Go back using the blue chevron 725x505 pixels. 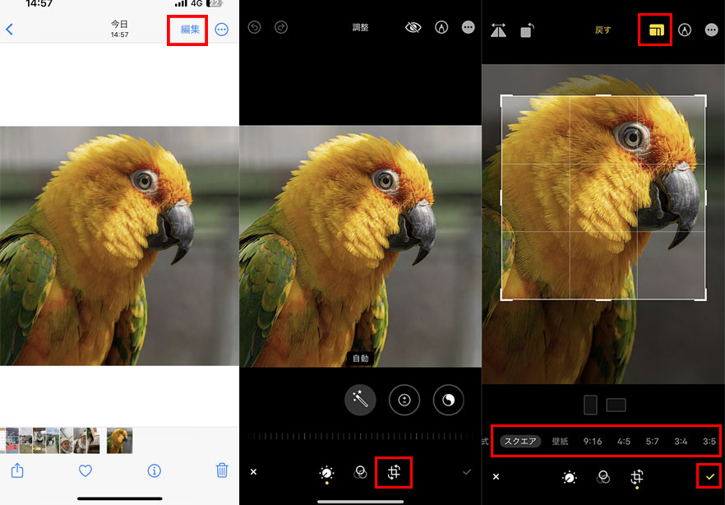10,30
